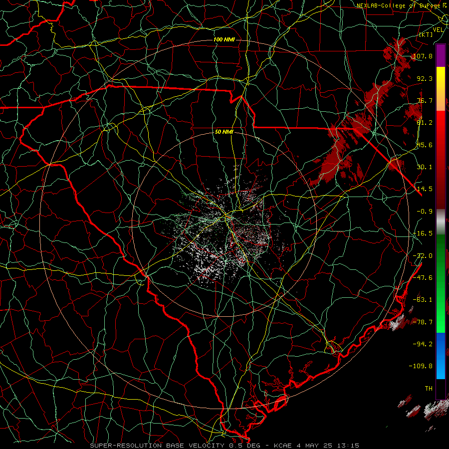
Task: Click the 30.1 value on the velocity scale
Action: [x=425, y=167]
